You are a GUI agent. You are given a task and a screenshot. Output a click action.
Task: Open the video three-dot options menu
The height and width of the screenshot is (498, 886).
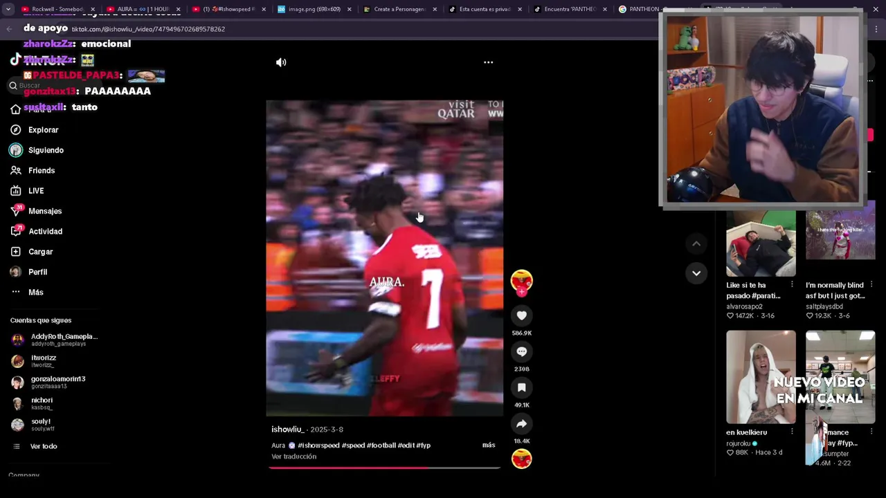click(x=488, y=62)
